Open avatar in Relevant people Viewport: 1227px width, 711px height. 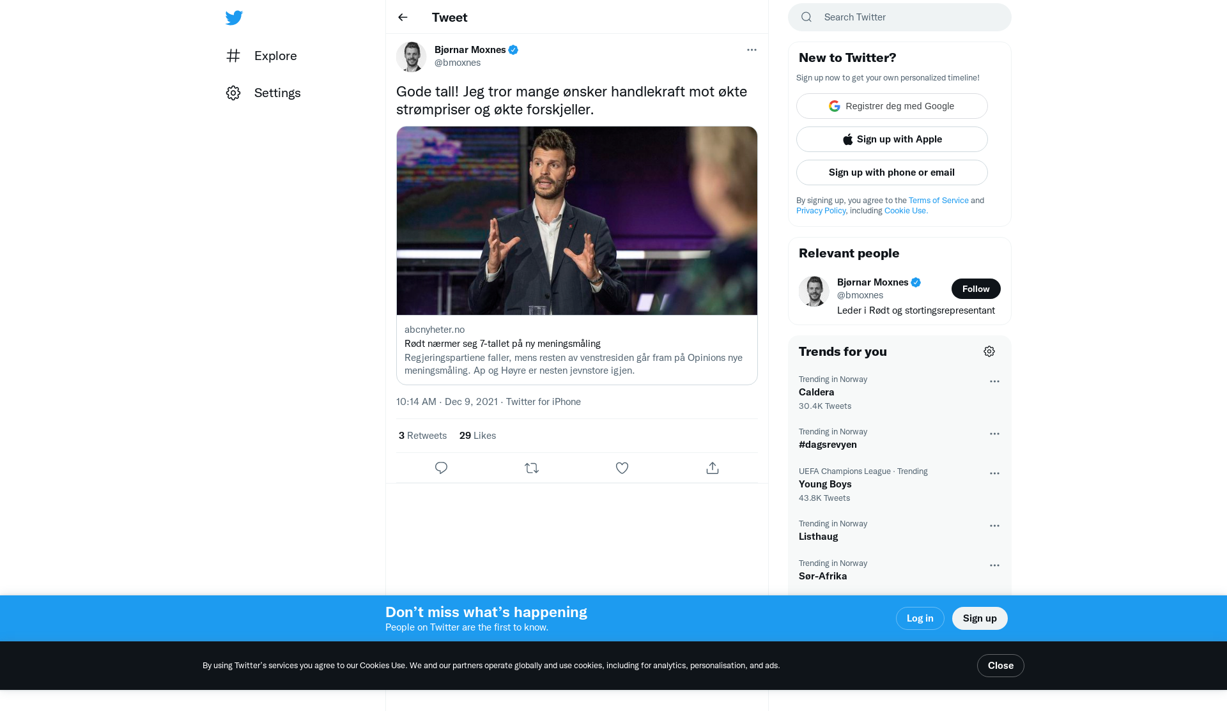coord(814,291)
